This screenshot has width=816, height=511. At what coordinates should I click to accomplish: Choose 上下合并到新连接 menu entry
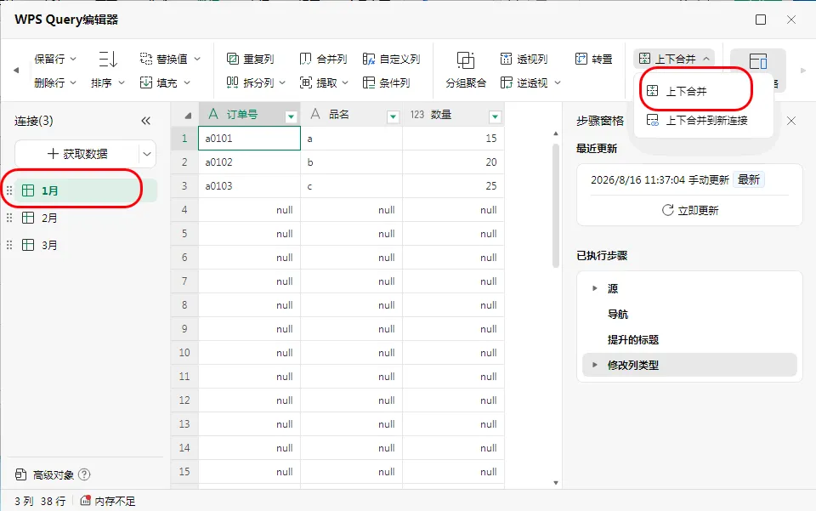tap(697, 121)
